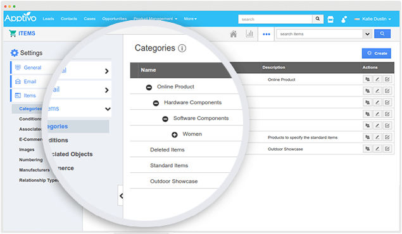Open reports bar chart icon
This screenshot has width=402, height=234.
point(249,33)
